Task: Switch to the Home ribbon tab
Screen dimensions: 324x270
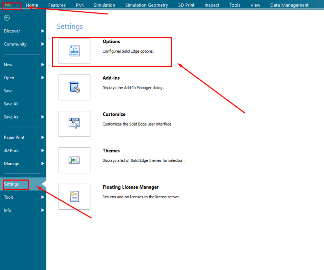Action: click(32, 5)
